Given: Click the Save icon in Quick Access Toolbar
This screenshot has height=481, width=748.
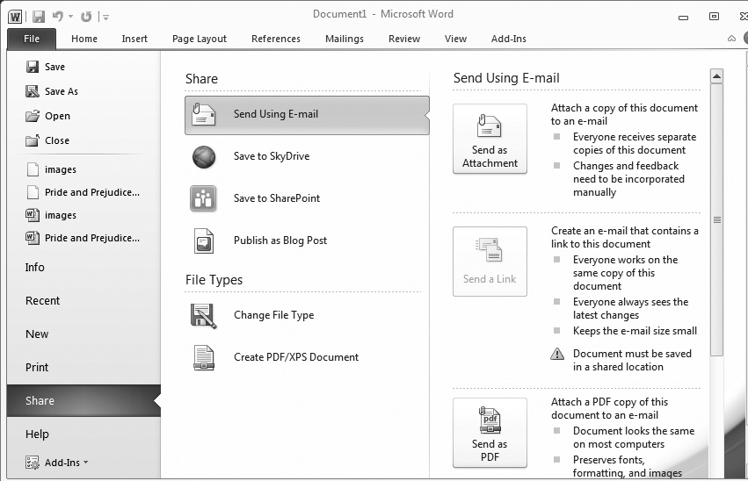Looking at the screenshot, I should [x=38, y=17].
